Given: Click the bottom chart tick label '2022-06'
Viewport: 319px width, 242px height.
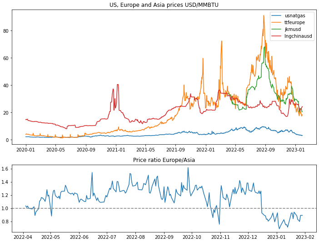Looking at the screenshot, I should point(80,237).
